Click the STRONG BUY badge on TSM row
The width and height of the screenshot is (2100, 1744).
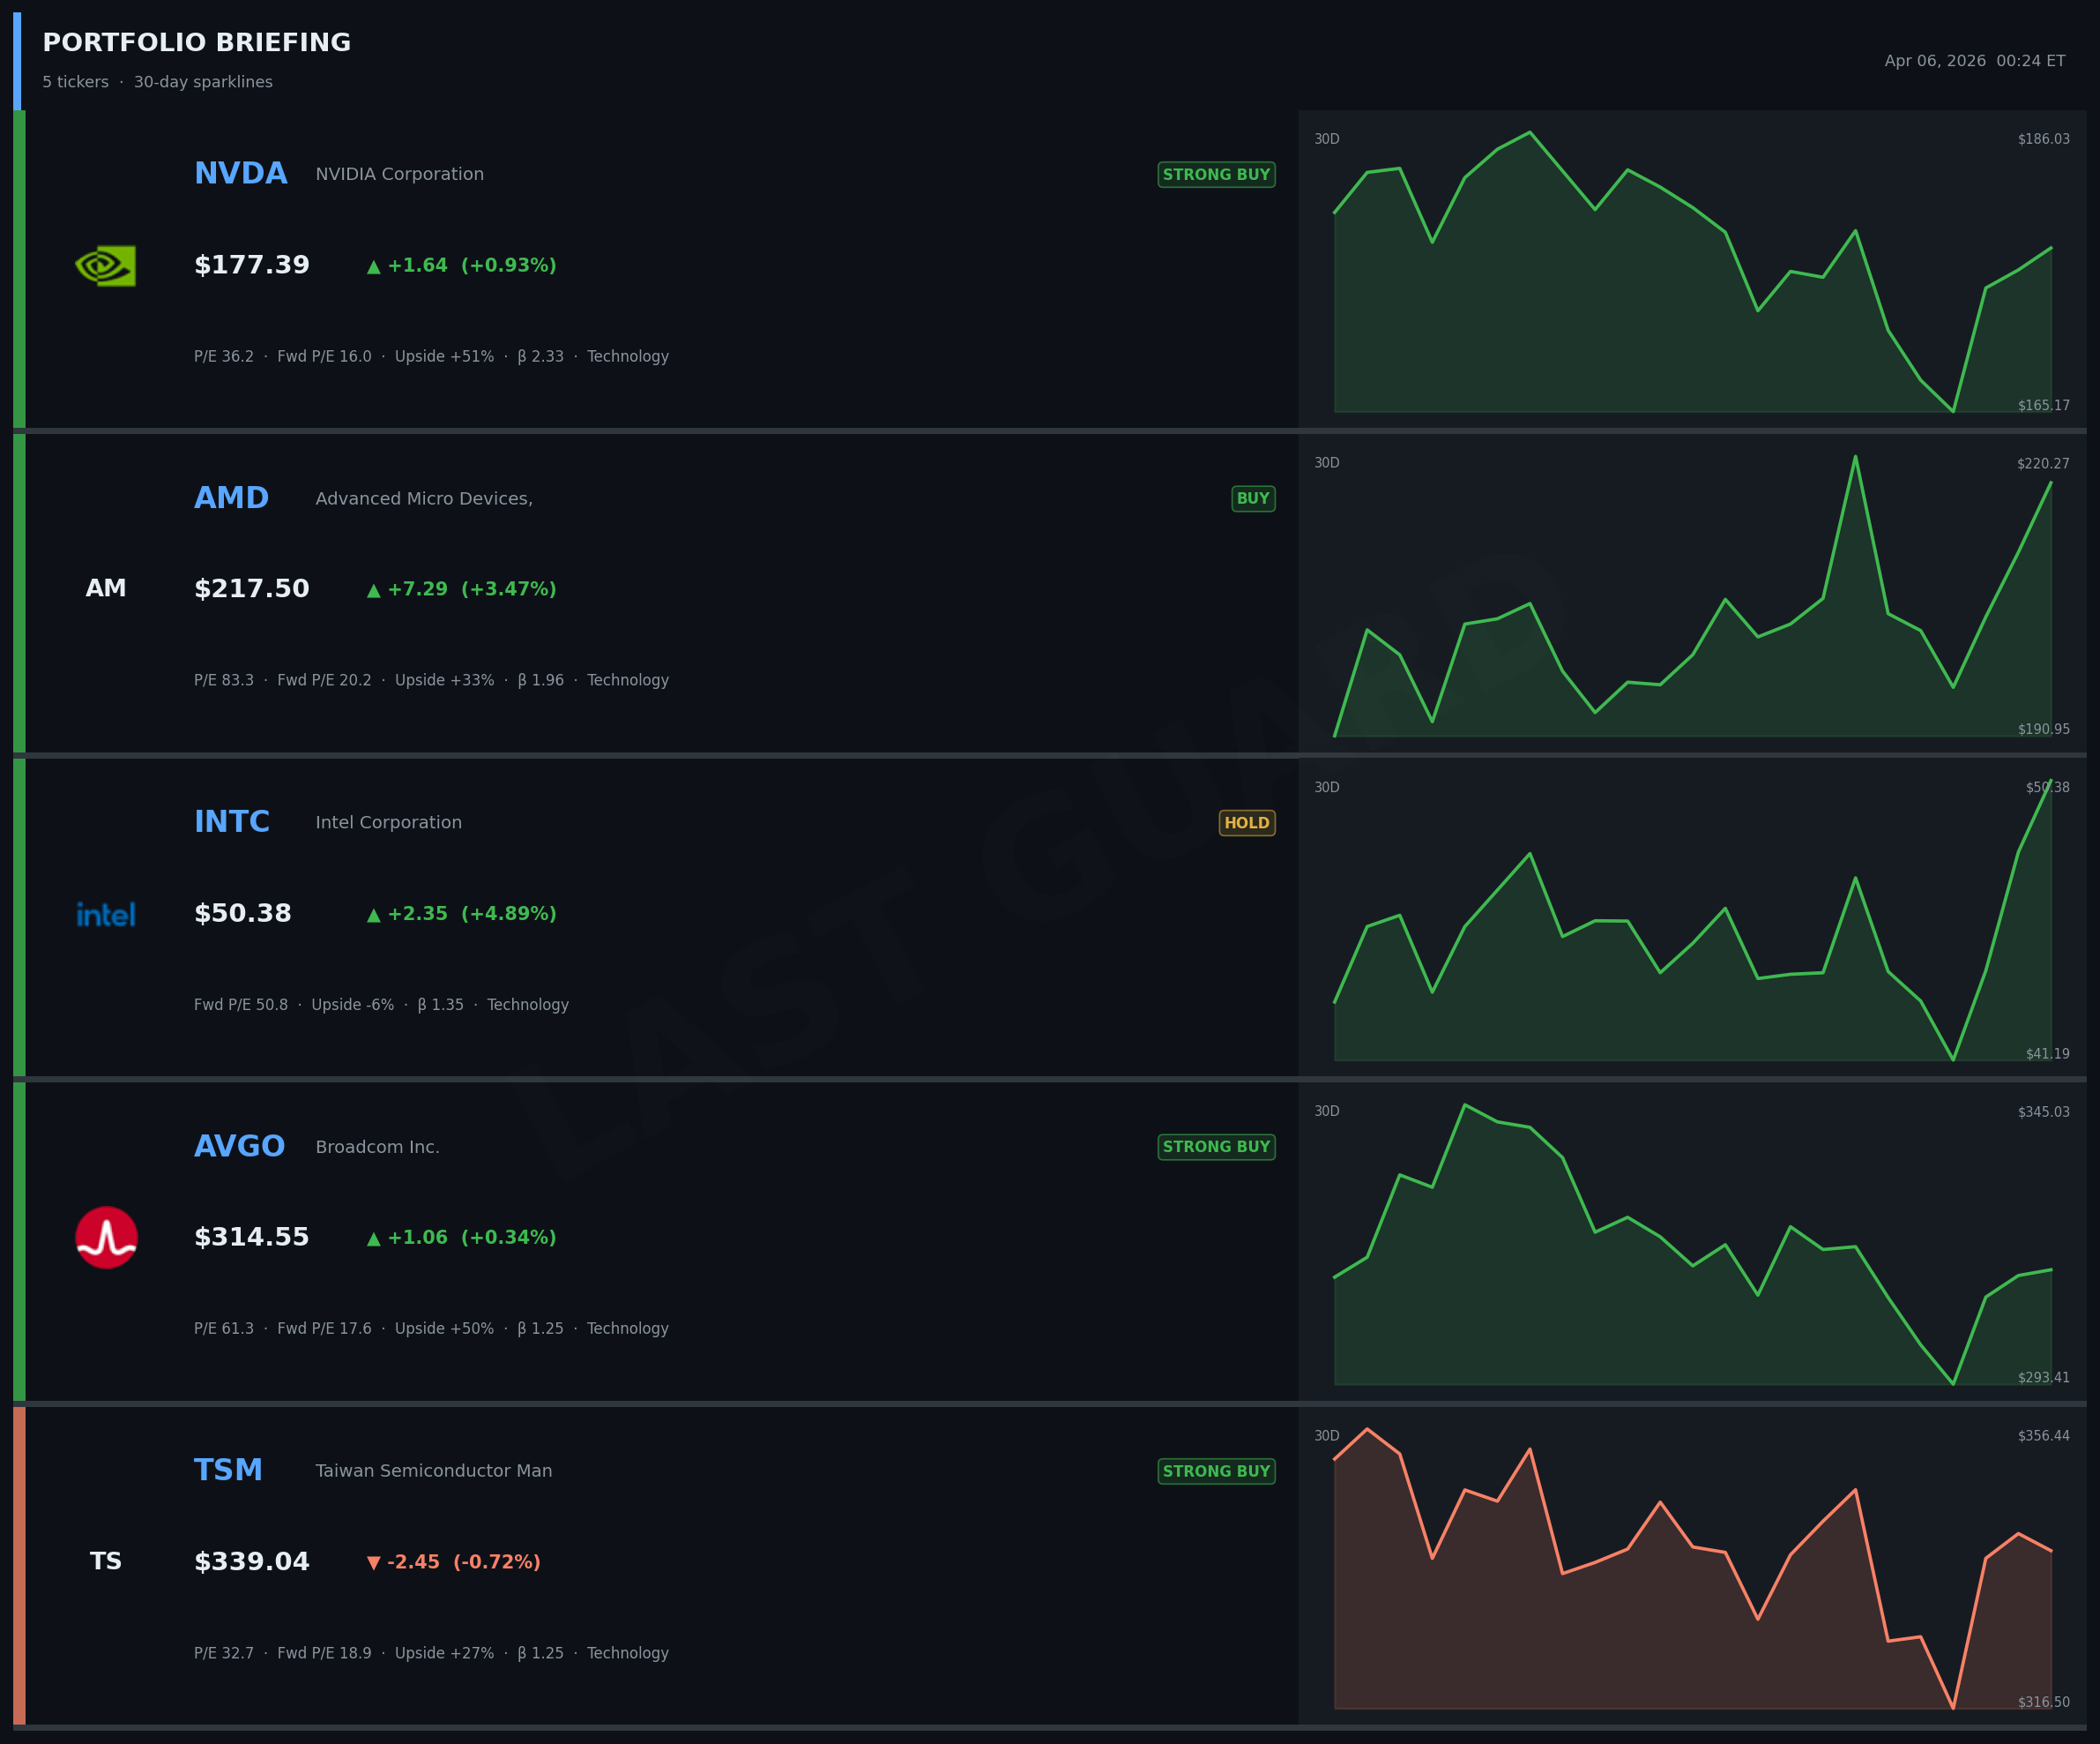[1216, 1471]
